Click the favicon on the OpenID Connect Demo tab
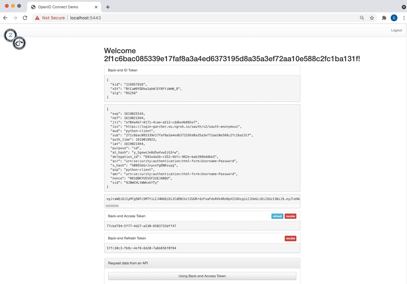This screenshot has height=284, width=407. coord(33,7)
